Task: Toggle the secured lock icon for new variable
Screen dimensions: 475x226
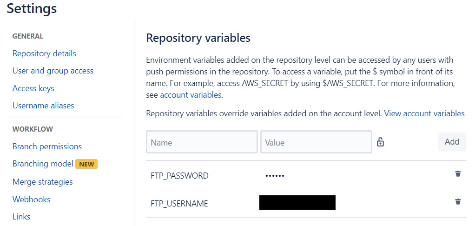Action: 380,142
